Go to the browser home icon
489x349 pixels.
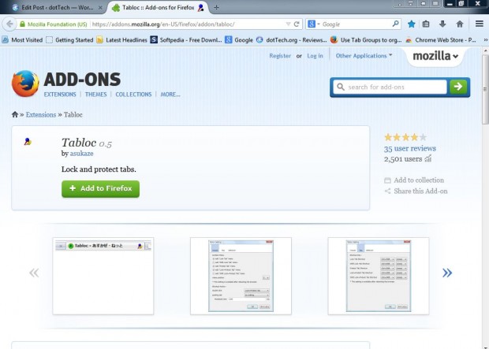tap(459, 24)
